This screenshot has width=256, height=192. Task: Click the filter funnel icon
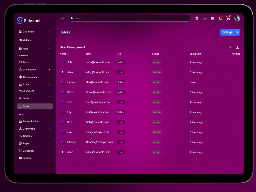tap(231, 47)
